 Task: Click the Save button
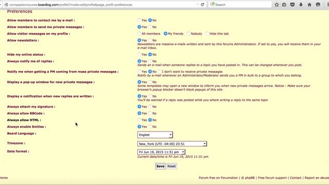[160, 166]
